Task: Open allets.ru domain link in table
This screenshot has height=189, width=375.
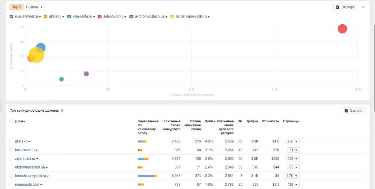Action: 21,141
